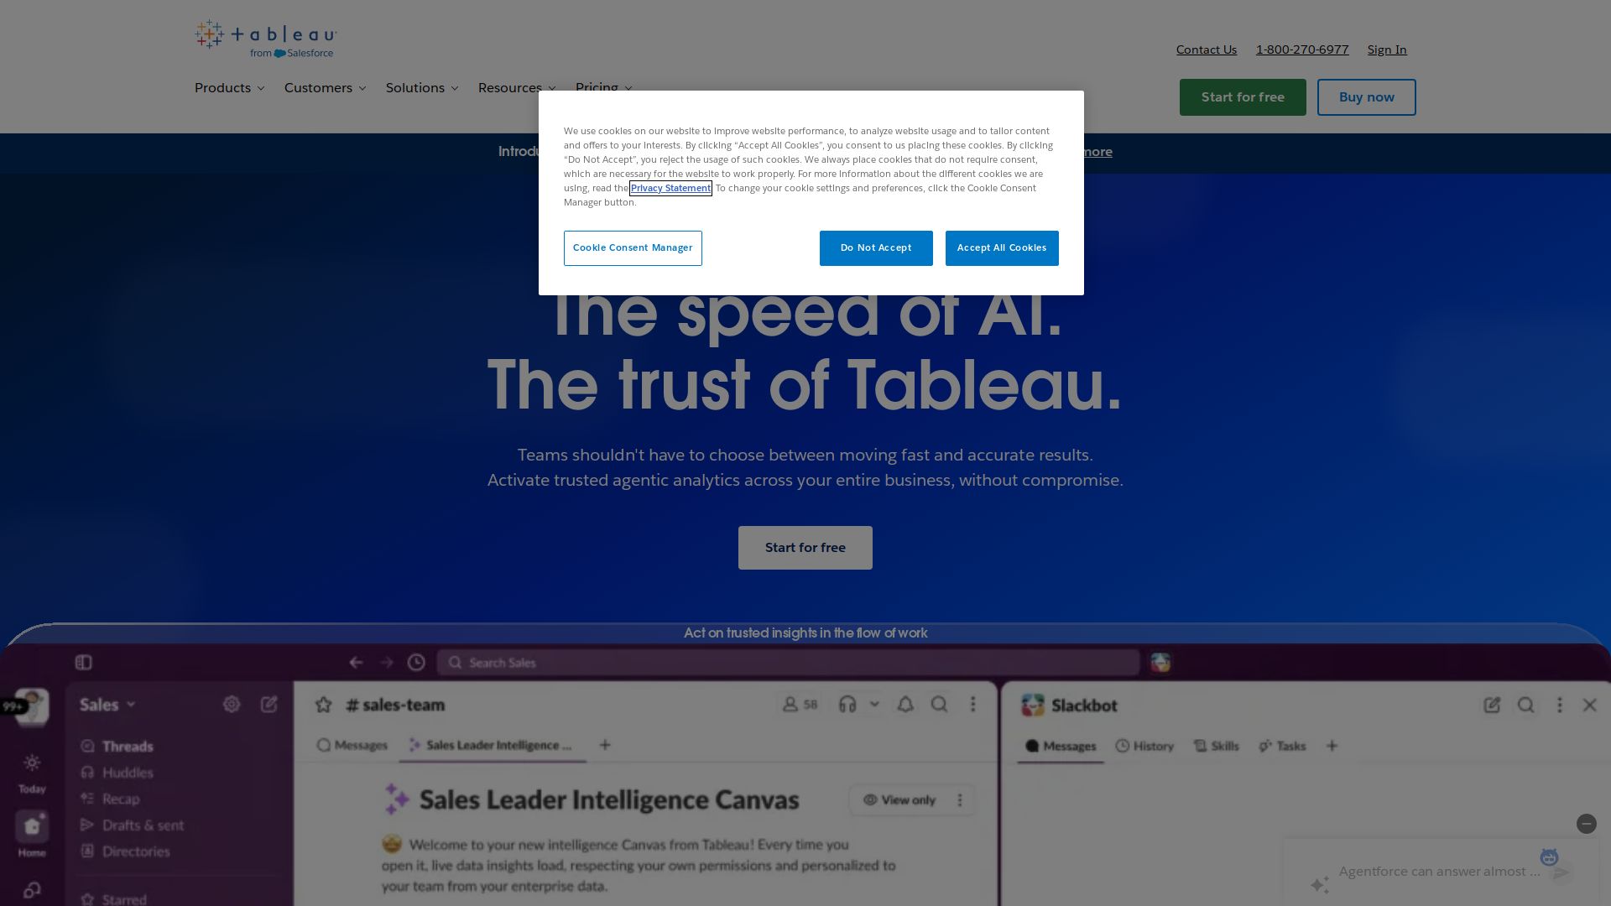Click the Do Not Accept button
Image resolution: width=1611 pixels, height=906 pixels.
pos(876,248)
